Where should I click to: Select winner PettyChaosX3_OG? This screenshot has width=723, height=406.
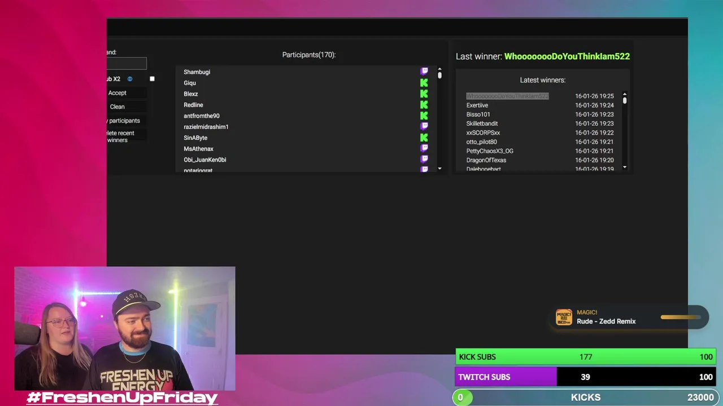pos(490,151)
